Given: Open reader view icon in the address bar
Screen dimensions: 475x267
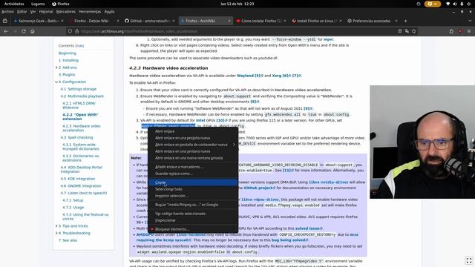Looking at the screenshot, I should coord(400,31).
